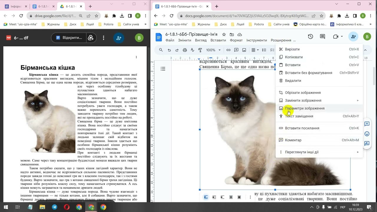Start a Meet call via the camera icon
This screenshot has height=212, width=377.
click(x=335, y=37)
